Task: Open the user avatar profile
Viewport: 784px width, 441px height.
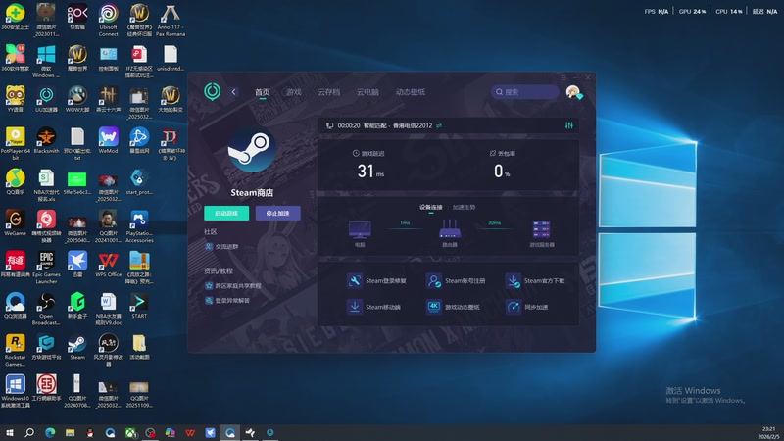Action: pos(573,92)
